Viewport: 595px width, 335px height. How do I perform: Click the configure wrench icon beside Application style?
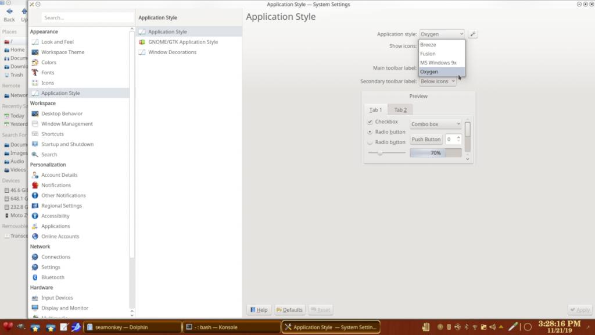[473, 34]
